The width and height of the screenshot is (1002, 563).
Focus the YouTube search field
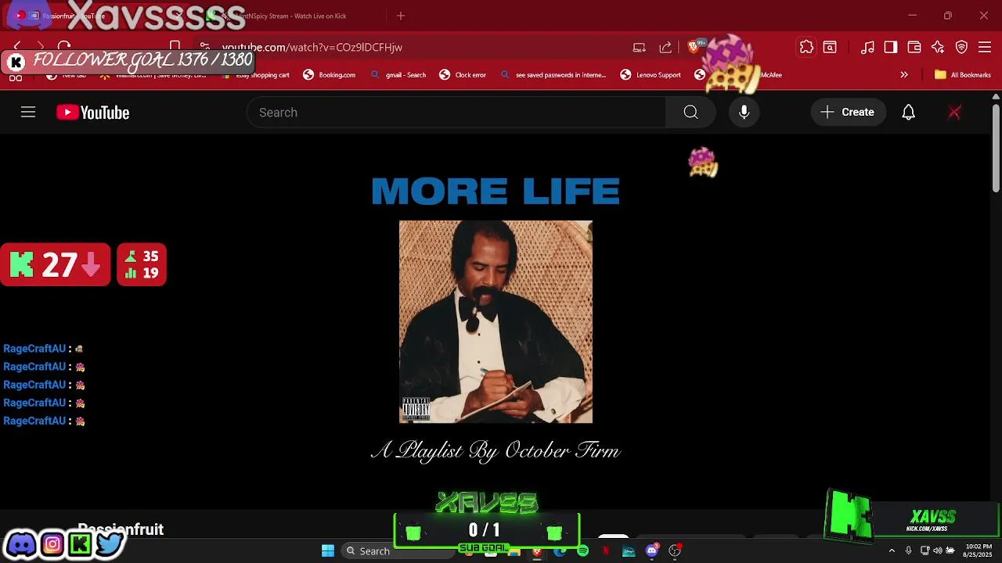coord(456,113)
